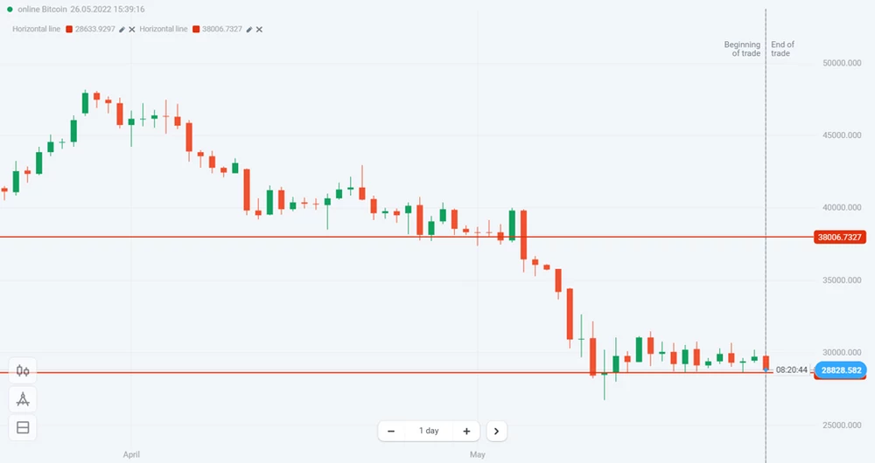Click the red 38006.7327 price label
The width and height of the screenshot is (875, 463).
[839, 237]
